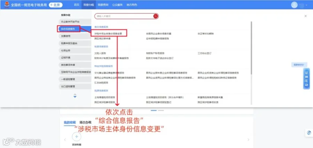Select 税费申报及缴纳 in sidebar

click(x=75, y=43)
